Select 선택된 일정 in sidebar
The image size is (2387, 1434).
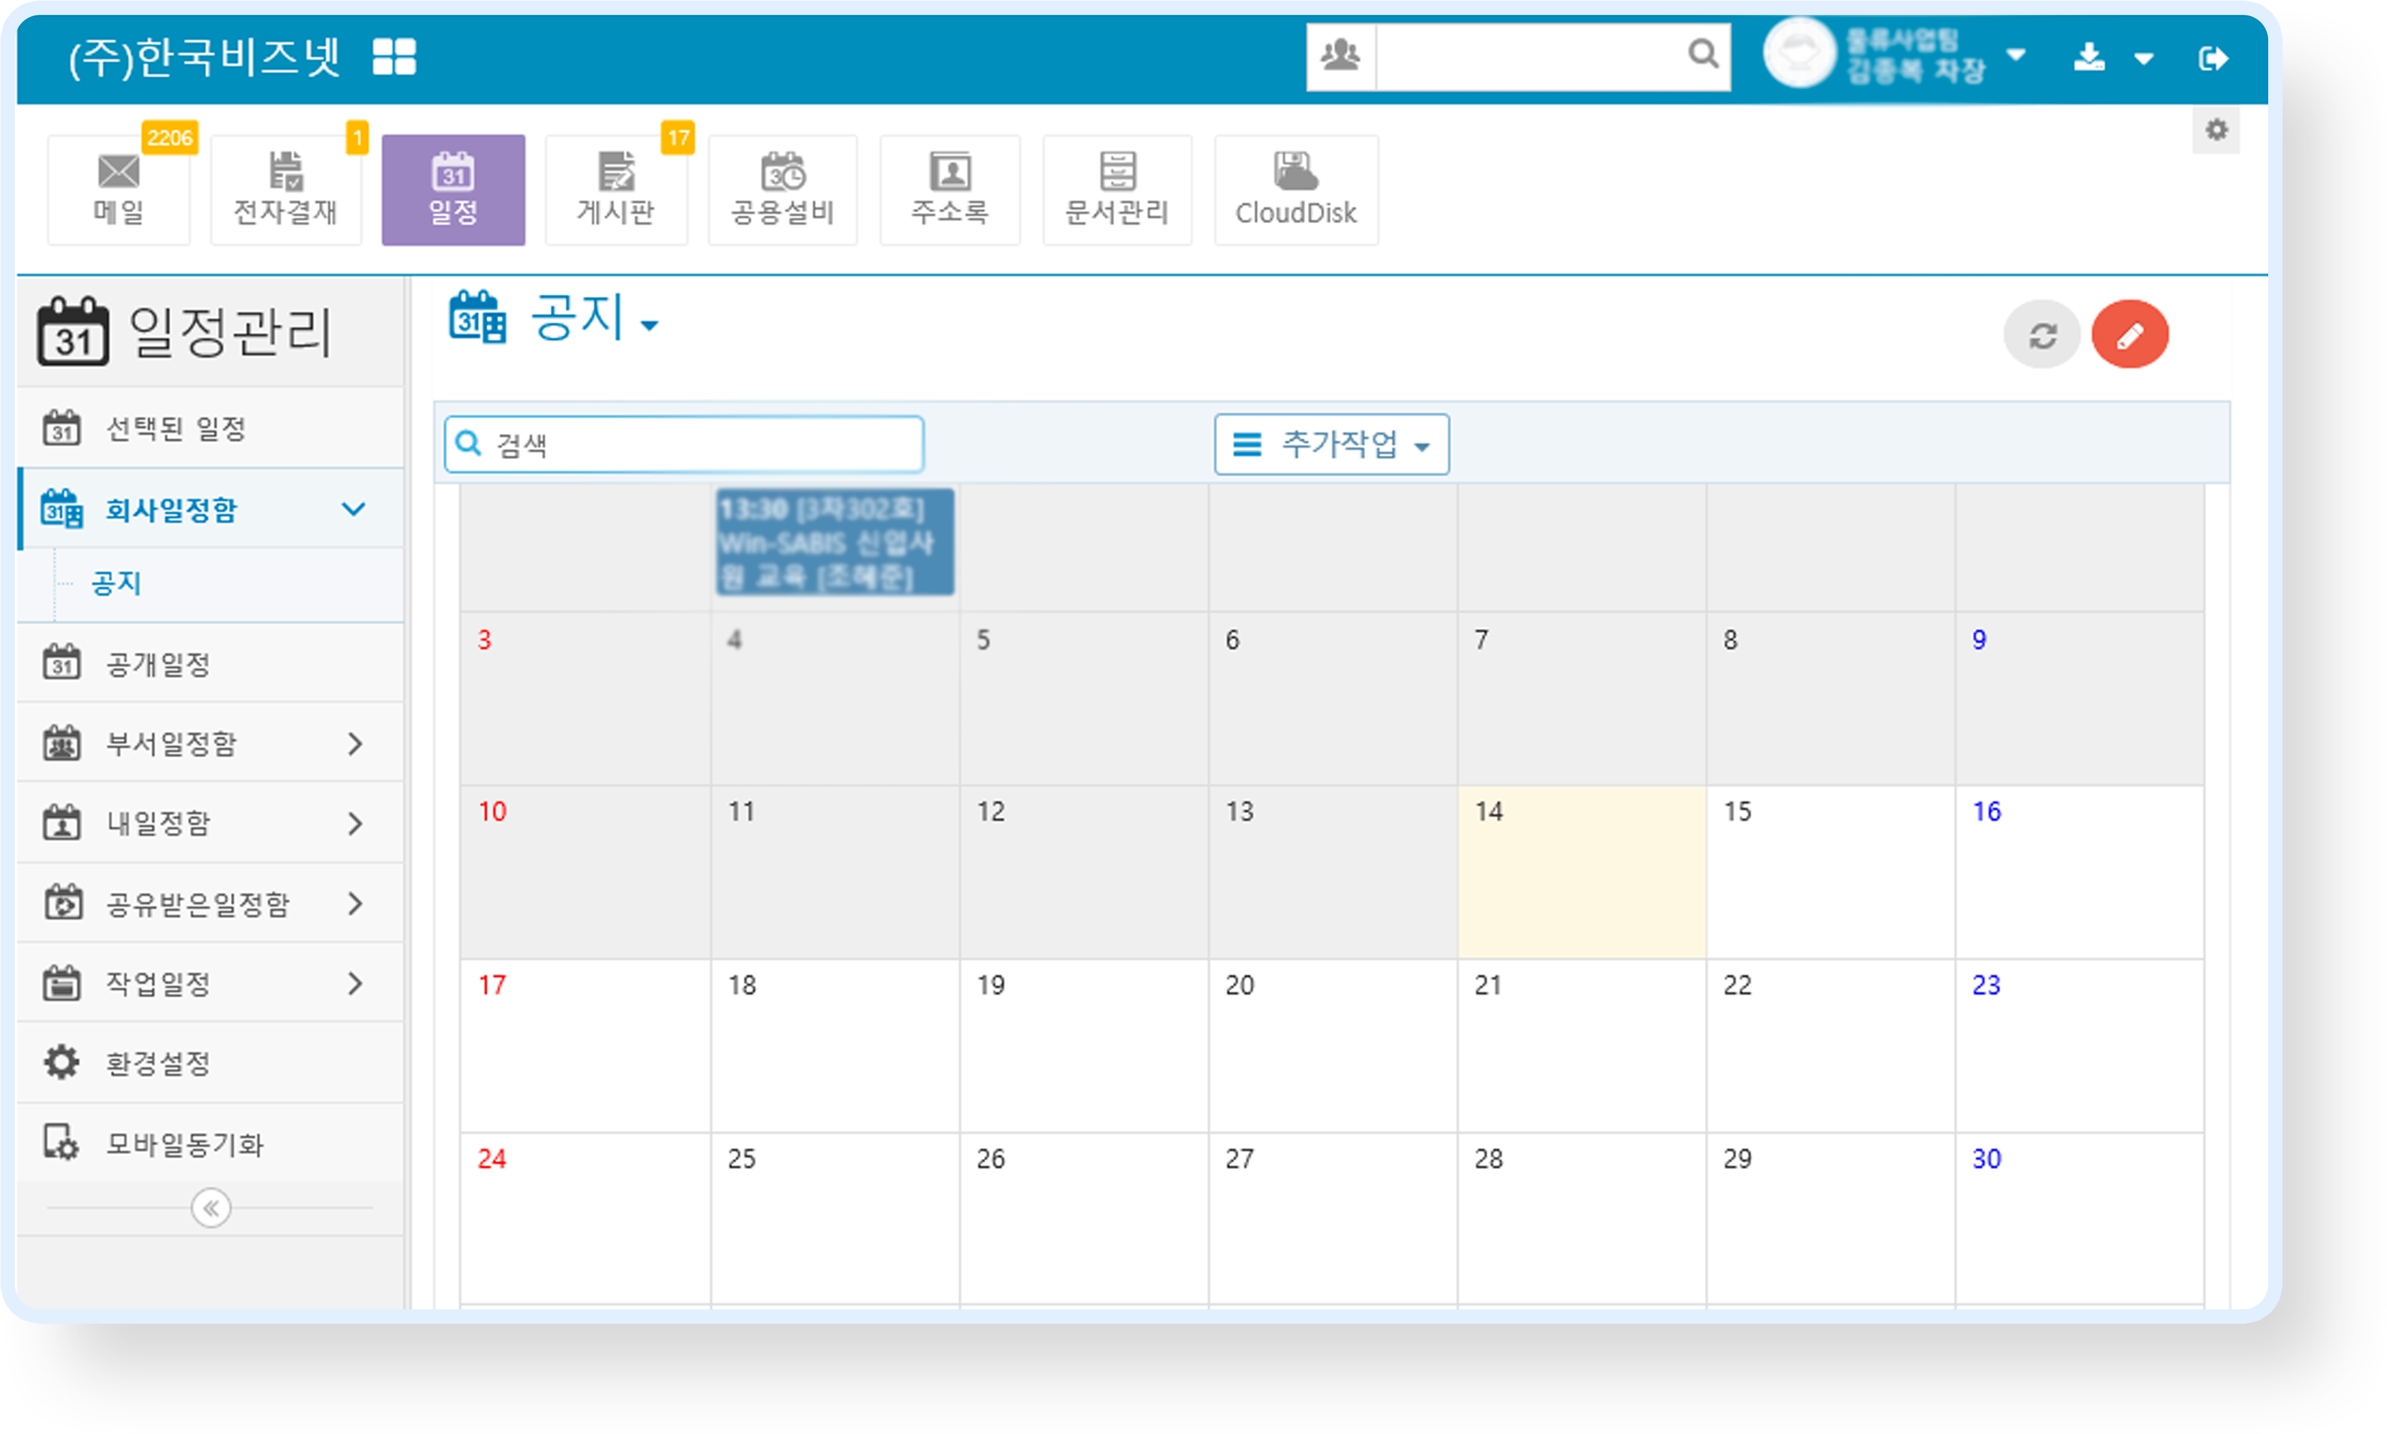click(x=211, y=428)
